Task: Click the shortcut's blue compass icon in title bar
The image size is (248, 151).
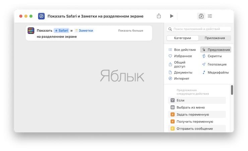Action: click(x=41, y=16)
